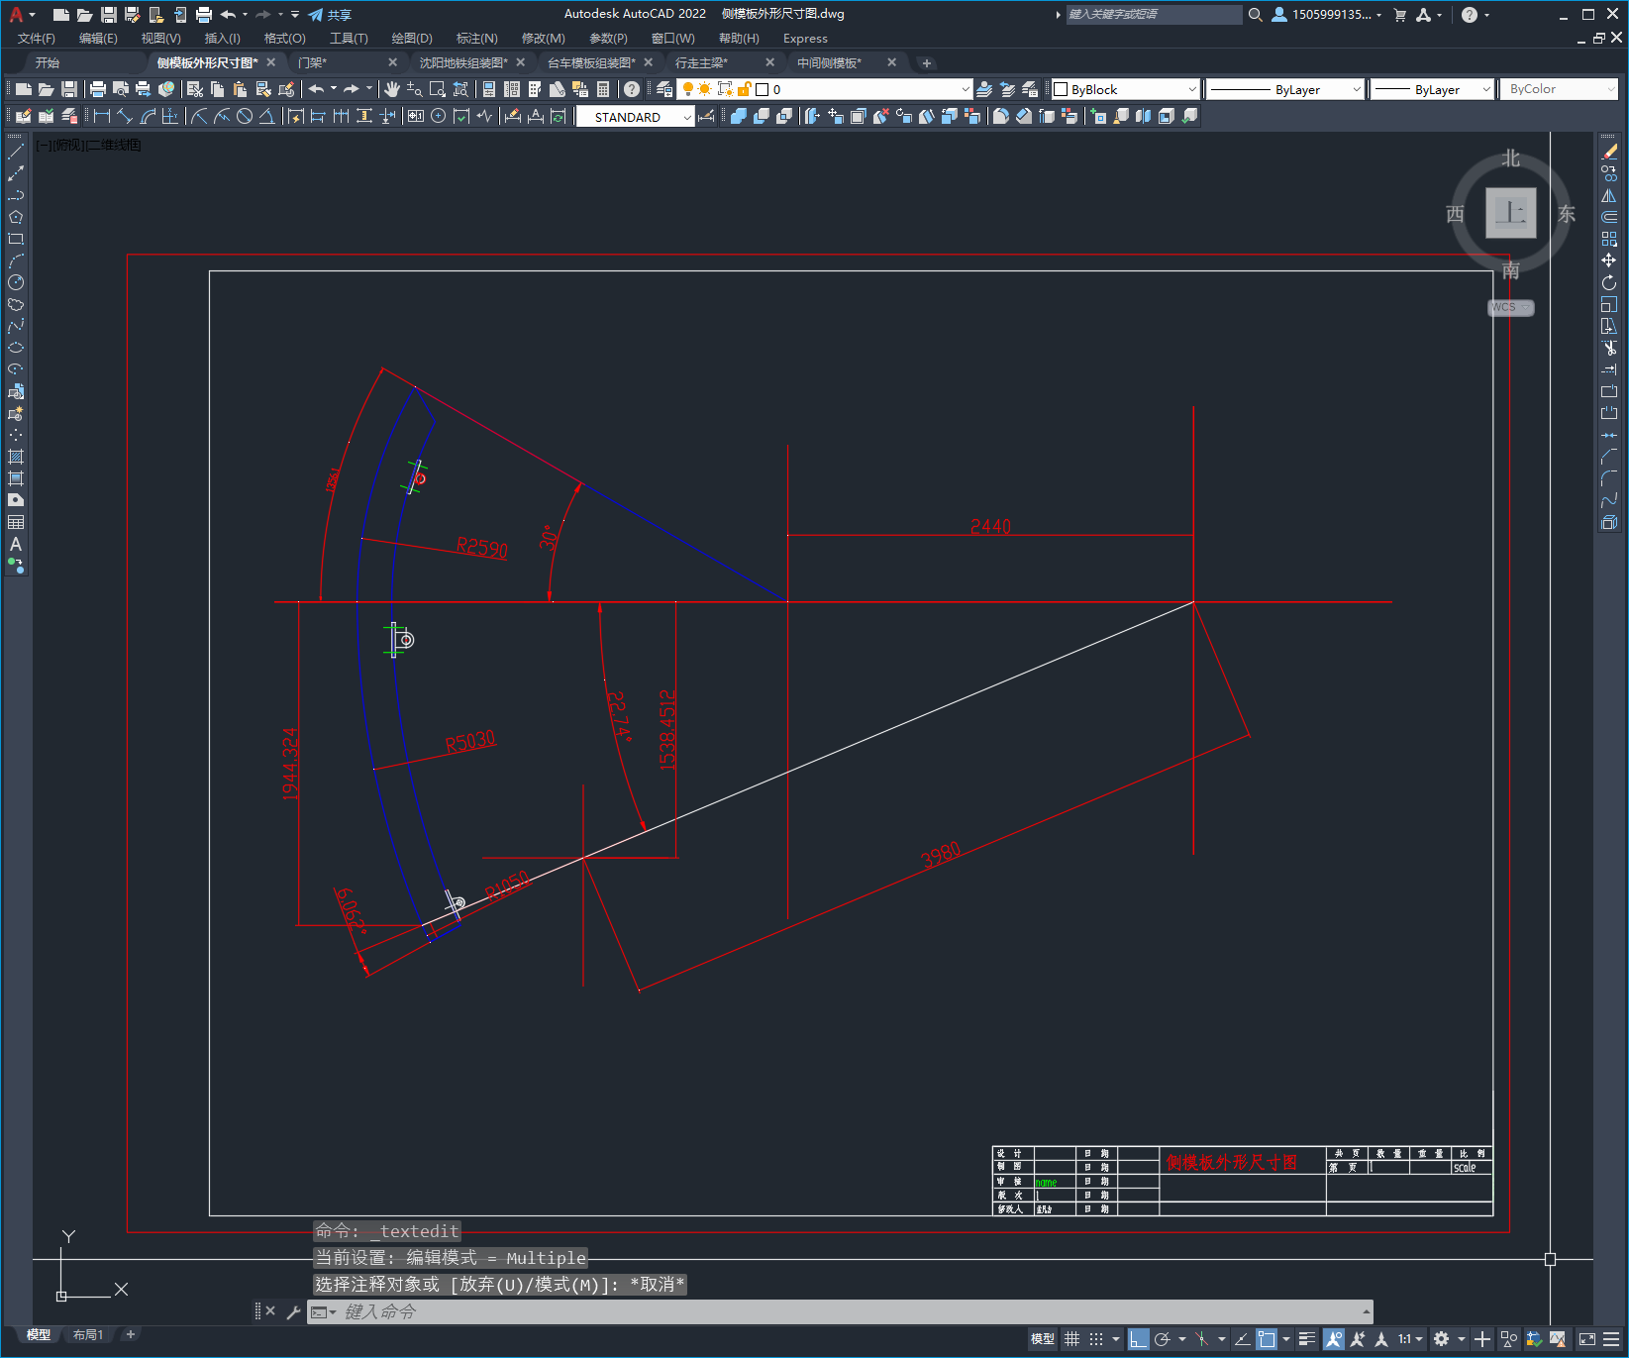
Task: Click the Cut icon in the standard toolbar
Action: coord(195,89)
